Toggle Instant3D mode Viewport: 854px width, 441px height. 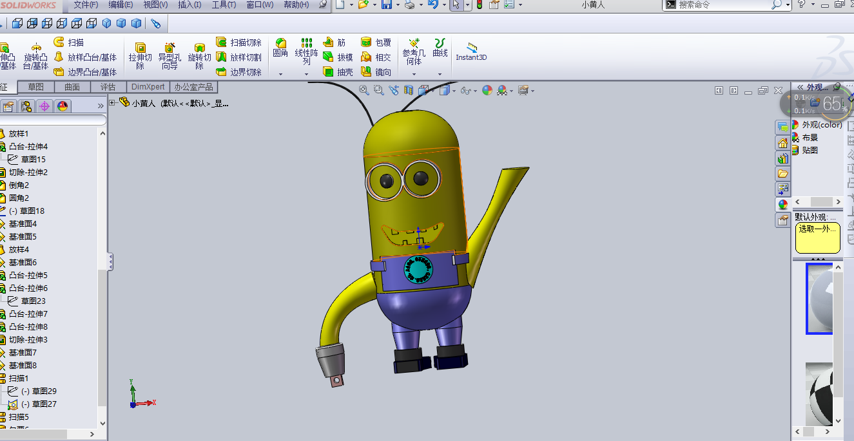[x=471, y=52]
